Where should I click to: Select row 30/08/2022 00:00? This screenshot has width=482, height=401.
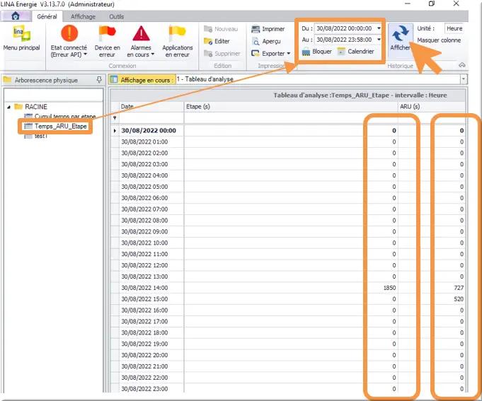(x=289, y=131)
